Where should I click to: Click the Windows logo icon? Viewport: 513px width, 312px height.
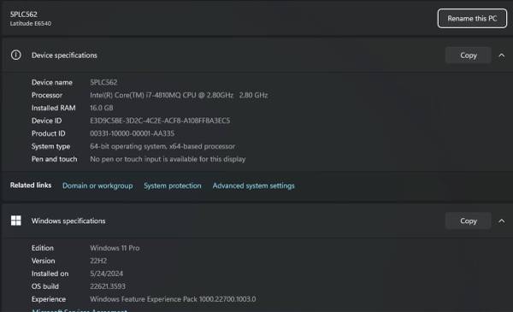point(15,221)
